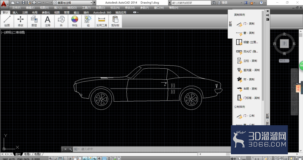Click the [-] viewport controls label
This screenshot has width=303, height=160.
click(3, 32)
